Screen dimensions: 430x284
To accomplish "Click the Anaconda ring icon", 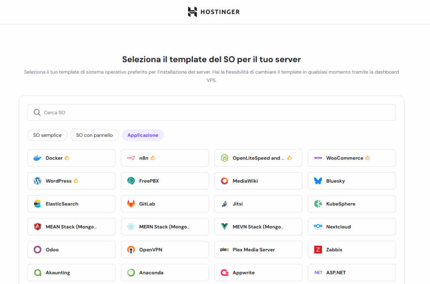I will tap(131, 273).
